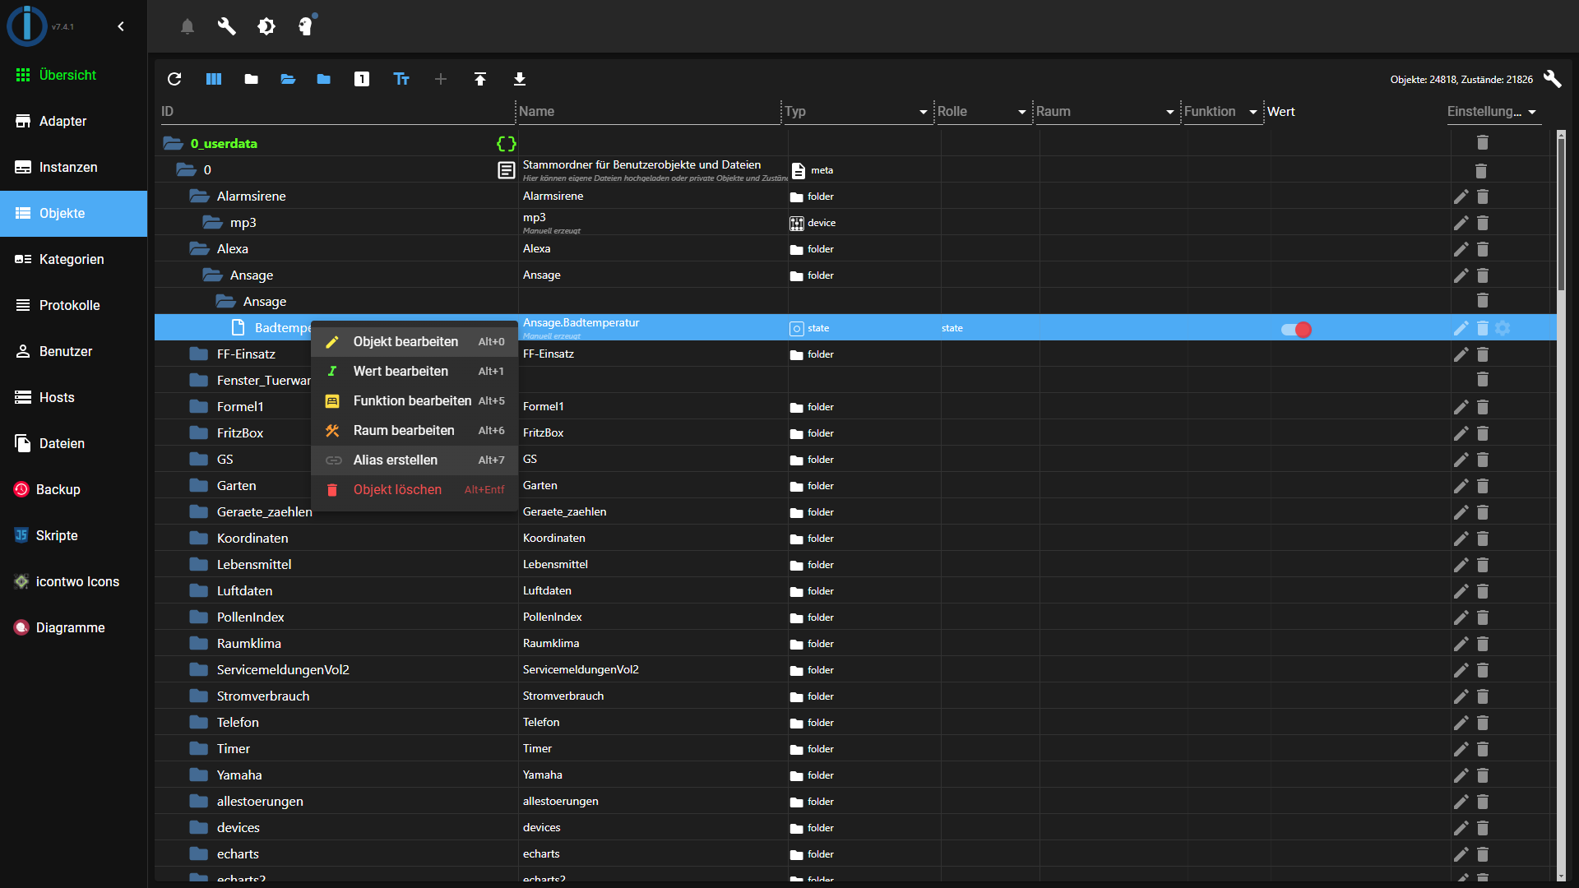Open objects browser wrench settings
This screenshot has height=888, width=1579.
coord(1553,79)
